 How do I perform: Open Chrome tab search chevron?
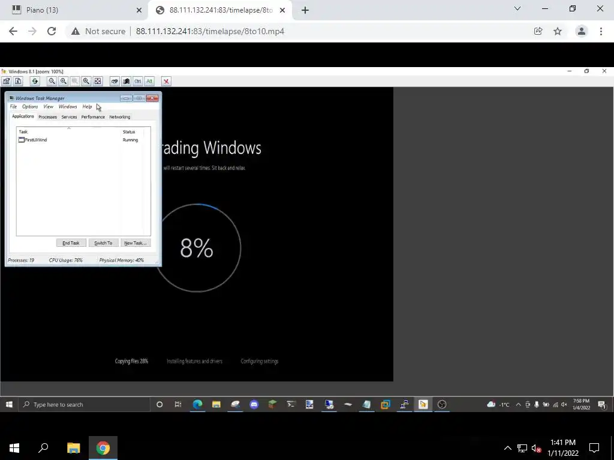pyautogui.click(x=517, y=8)
